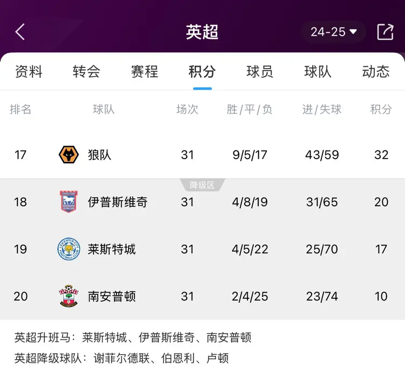This screenshot has width=405, height=375.
Task: Select the 积分 tab
Action: tap(202, 72)
